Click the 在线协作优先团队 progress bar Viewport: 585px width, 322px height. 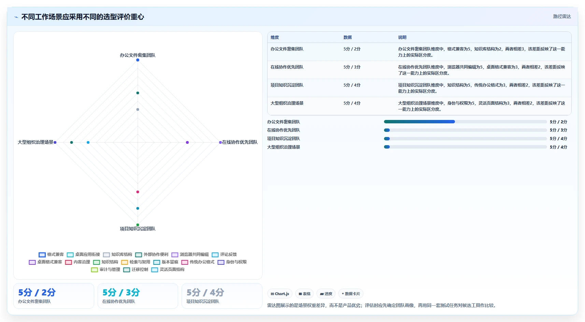tap(465, 130)
